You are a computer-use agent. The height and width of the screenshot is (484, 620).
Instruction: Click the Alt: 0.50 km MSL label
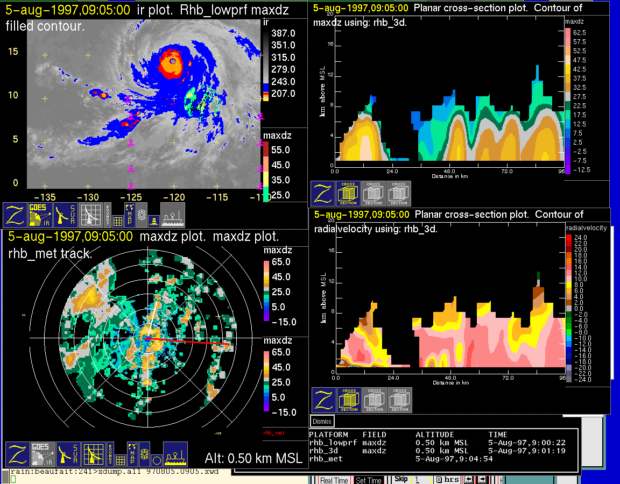point(253,458)
